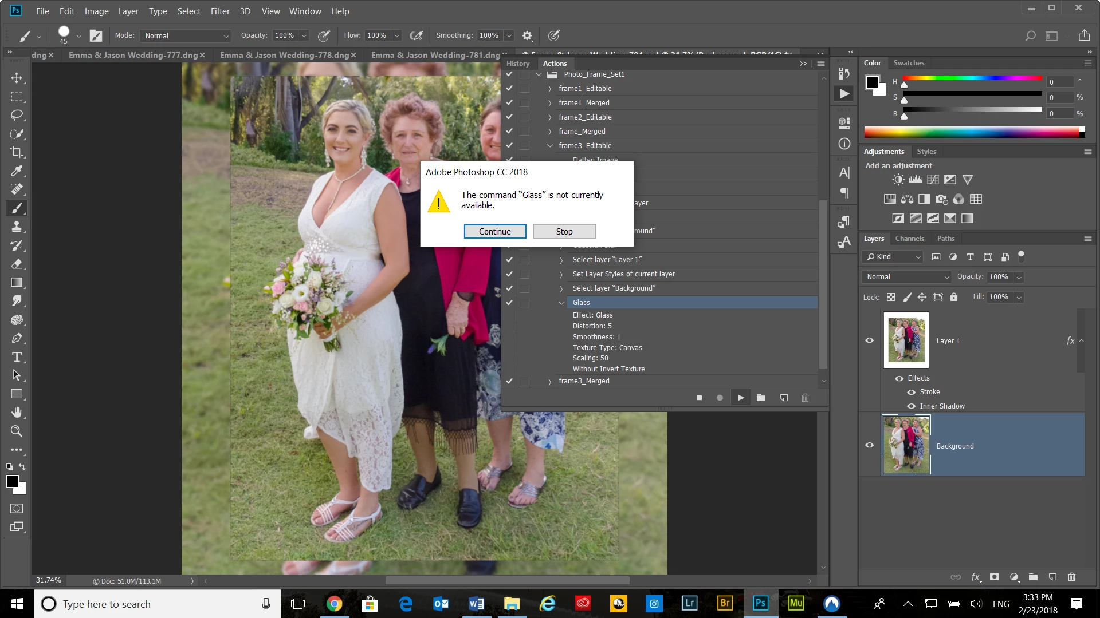Select the Move tool
This screenshot has height=618, width=1100.
[x=17, y=78]
